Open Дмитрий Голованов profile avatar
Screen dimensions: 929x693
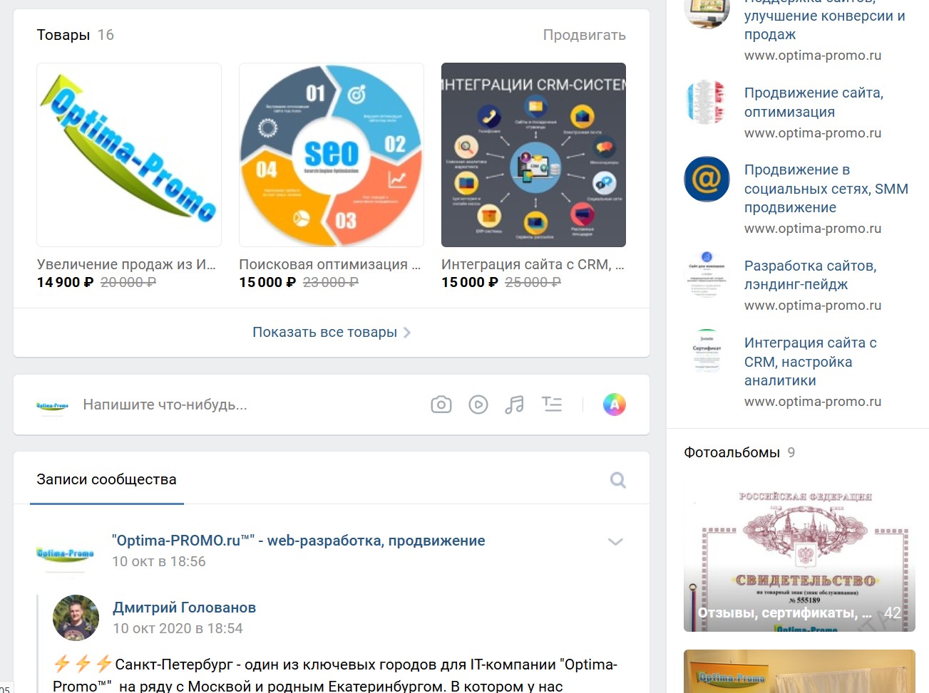click(x=76, y=618)
